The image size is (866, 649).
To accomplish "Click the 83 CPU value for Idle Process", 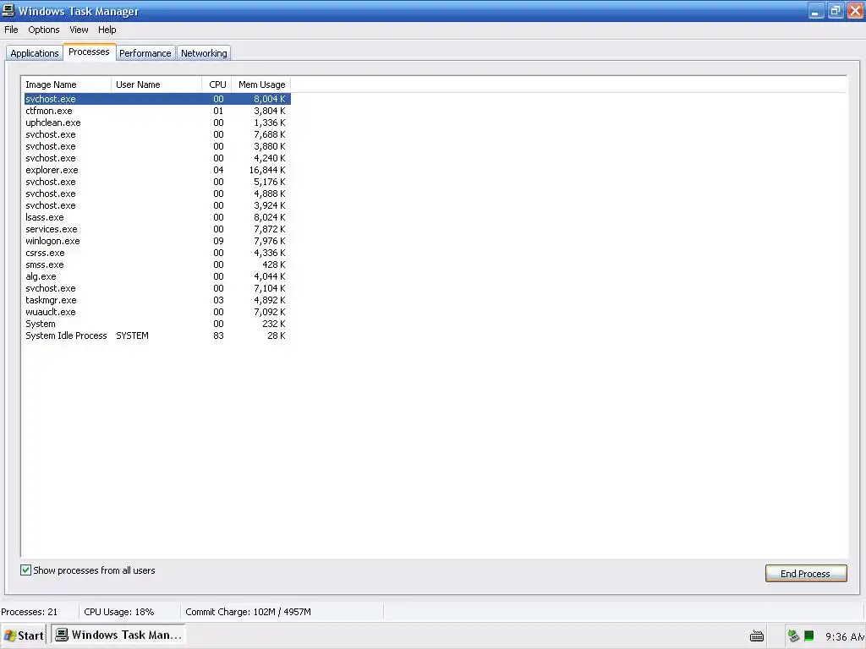I will point(218,335).
